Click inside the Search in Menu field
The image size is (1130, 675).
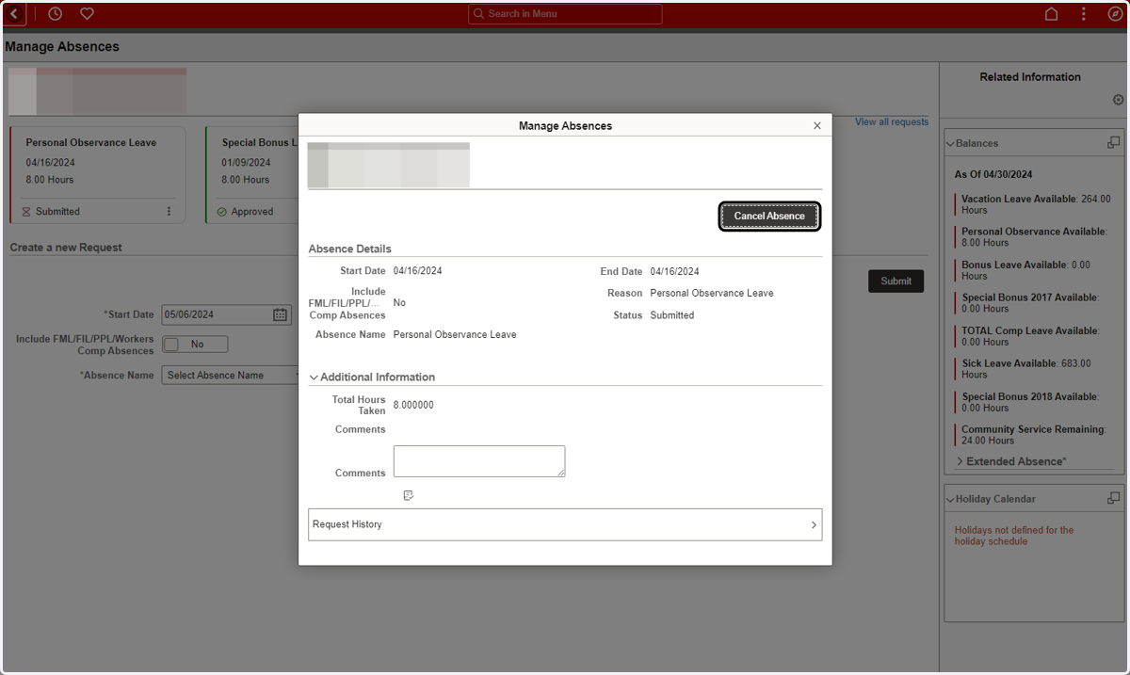565,14
